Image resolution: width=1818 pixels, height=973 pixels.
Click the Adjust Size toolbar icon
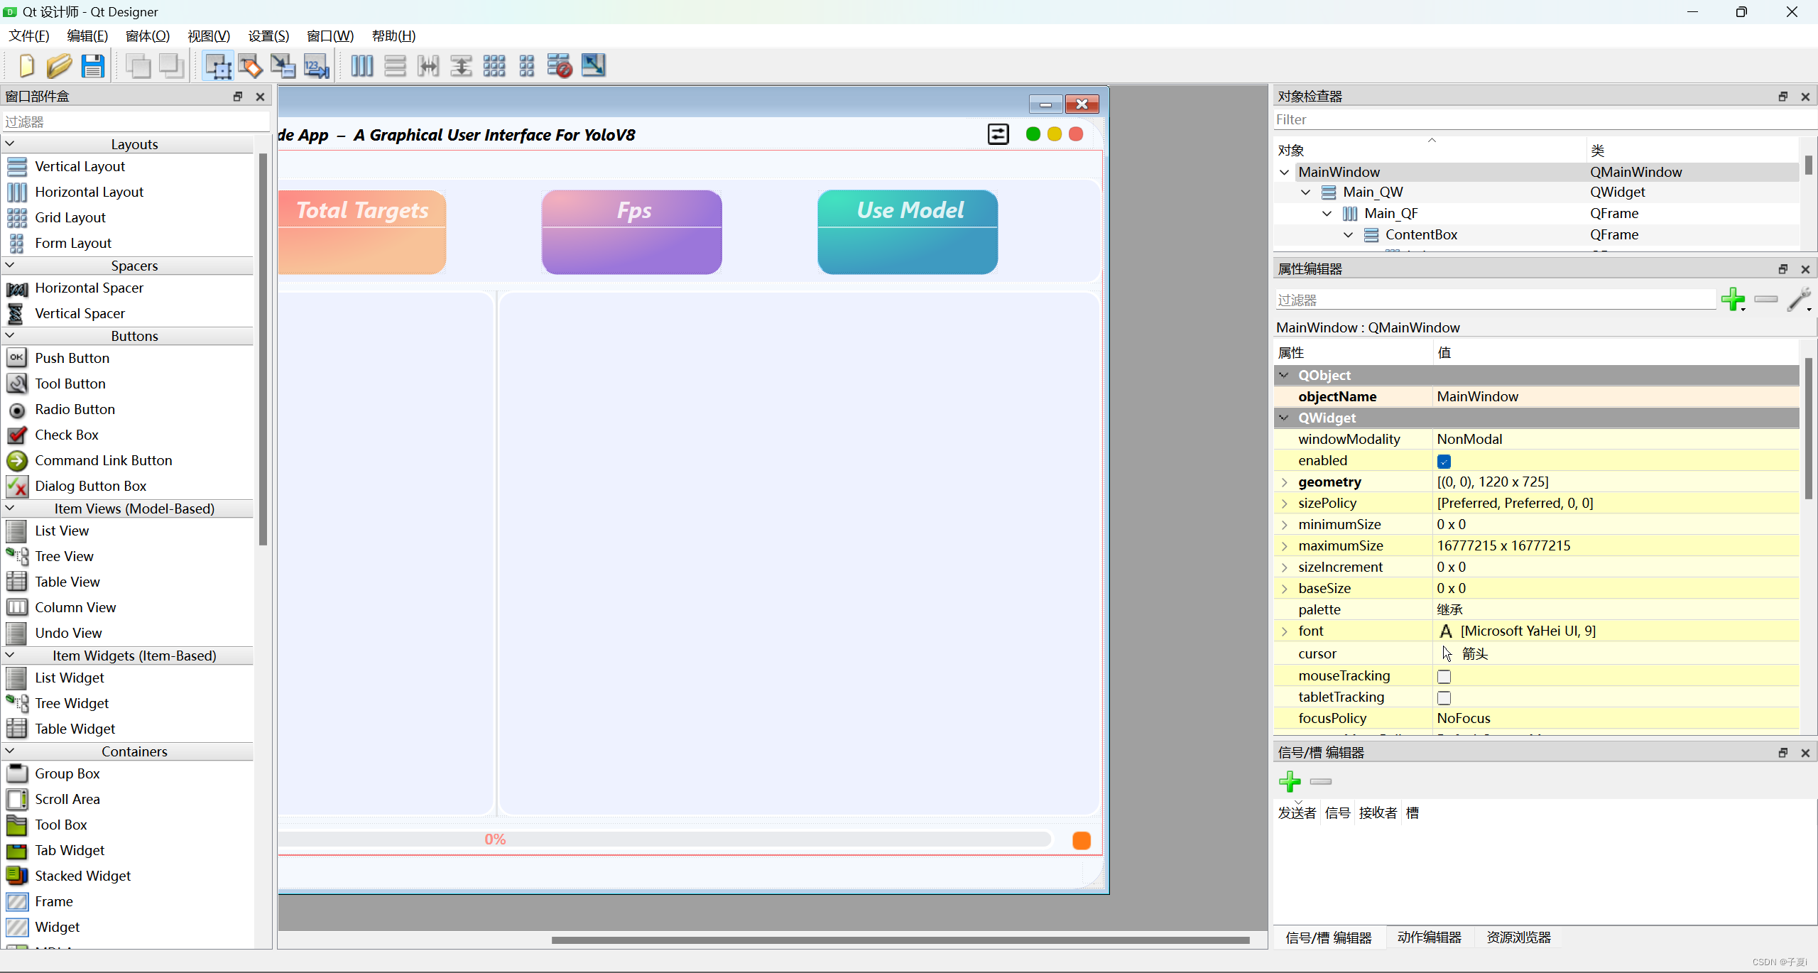pos(593,65)
